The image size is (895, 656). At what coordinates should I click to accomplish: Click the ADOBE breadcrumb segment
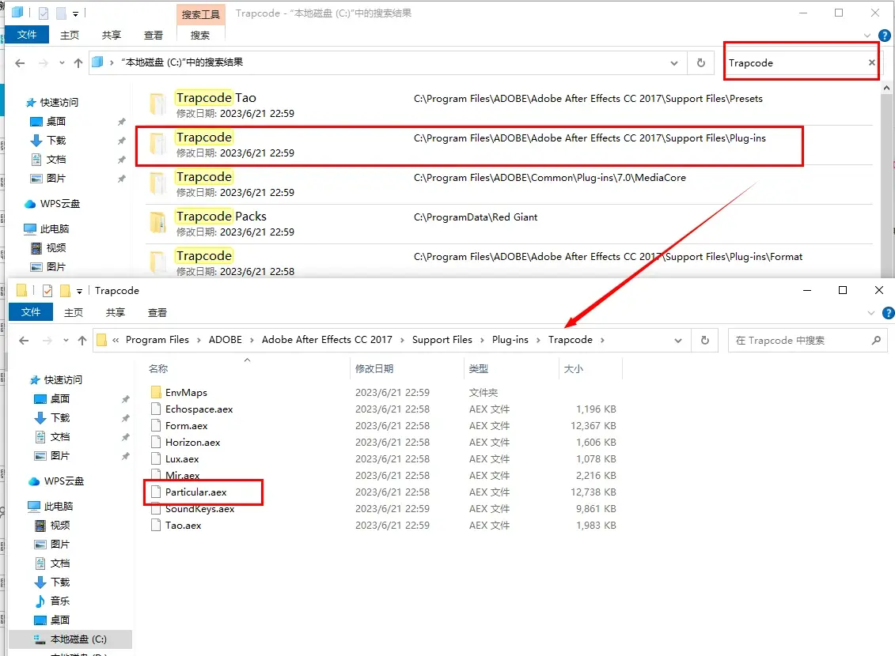pos(225,340)
